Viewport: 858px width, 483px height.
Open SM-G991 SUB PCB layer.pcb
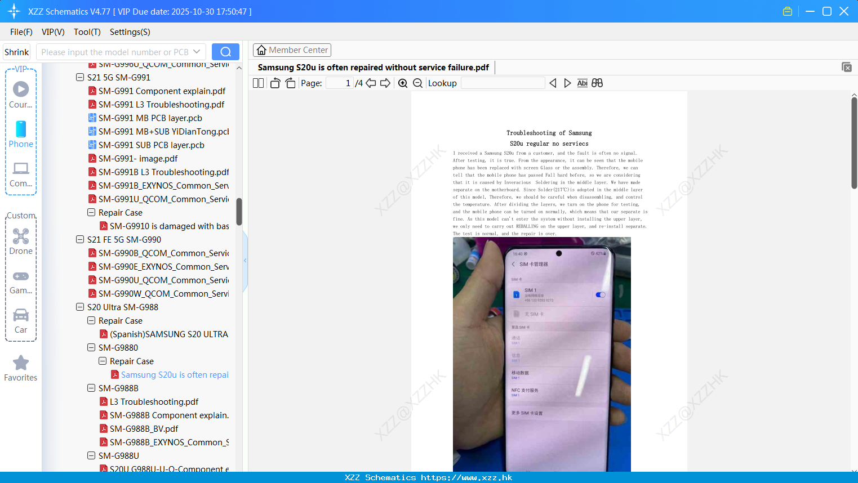(152, 145)
